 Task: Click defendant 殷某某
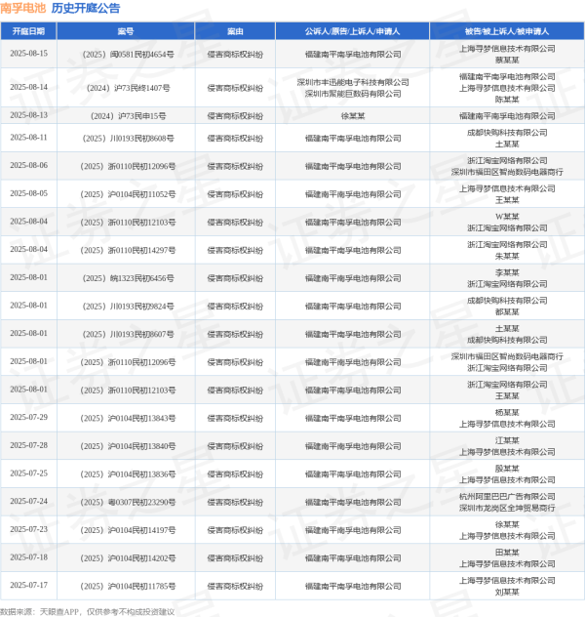[x=507, y=469]
